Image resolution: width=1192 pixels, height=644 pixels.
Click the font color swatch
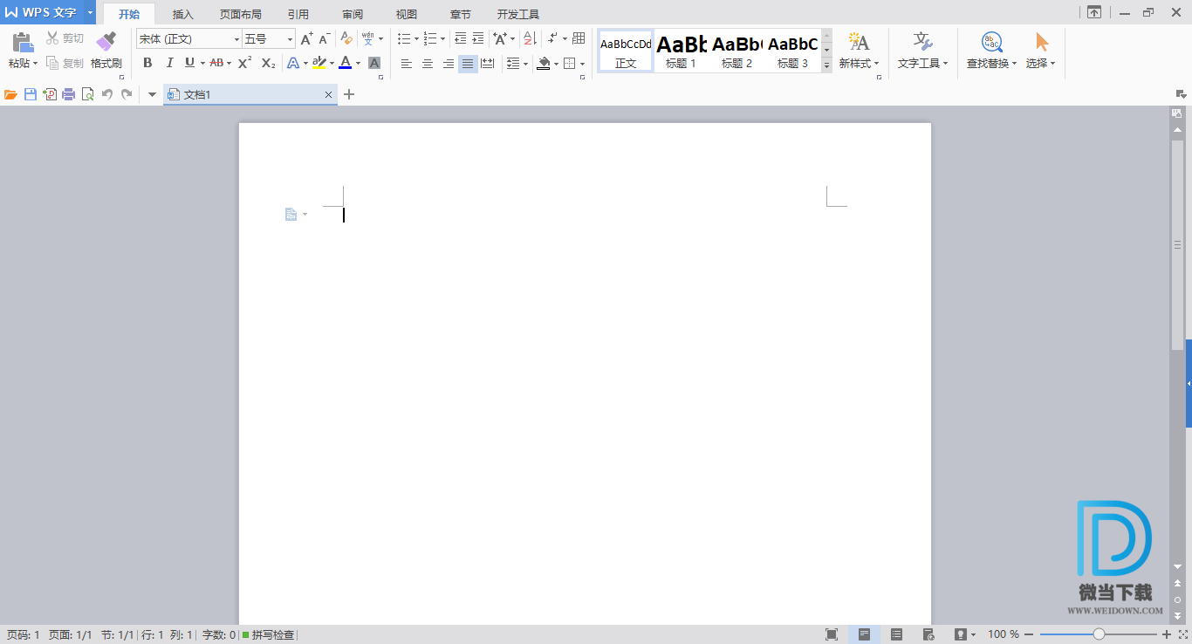346,63
